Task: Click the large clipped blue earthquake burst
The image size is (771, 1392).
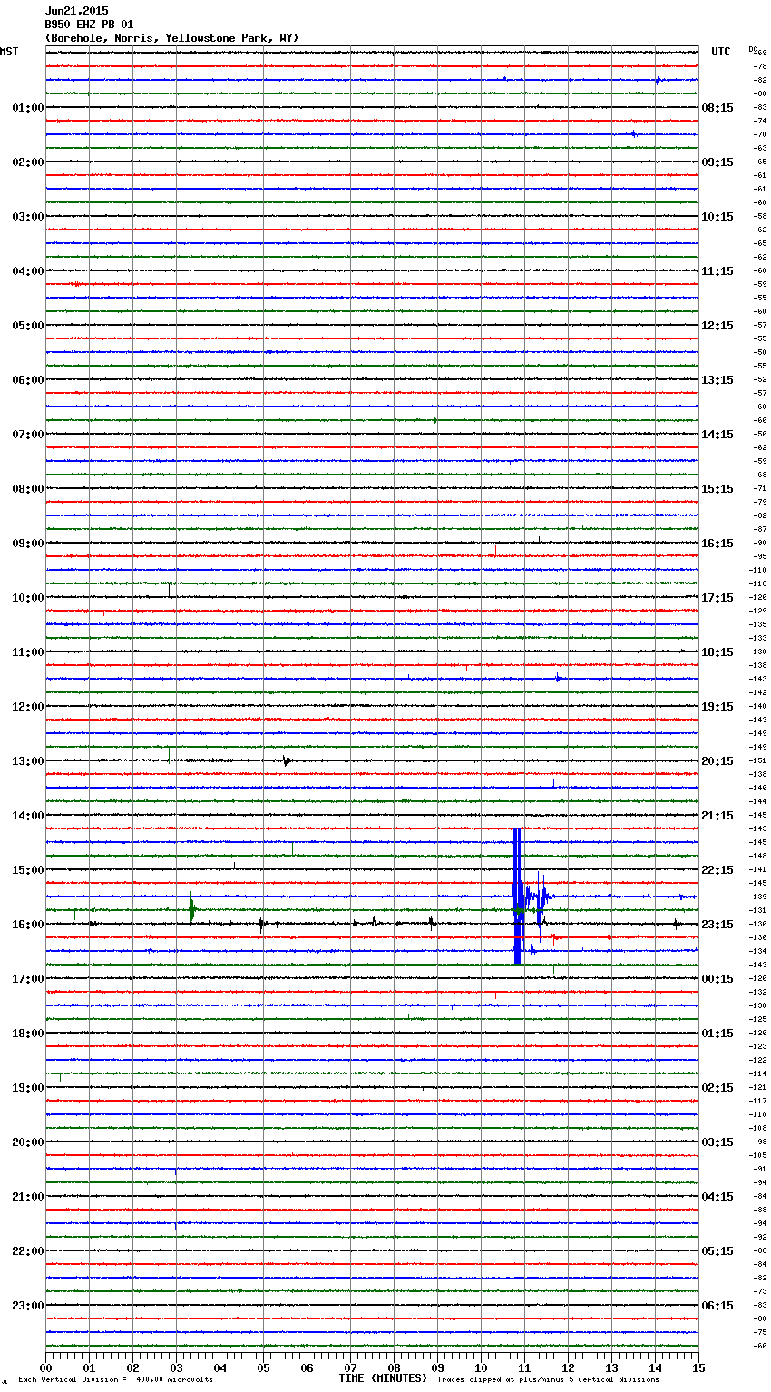Action: point(518,896)
